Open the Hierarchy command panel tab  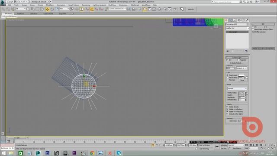point(235,20)
